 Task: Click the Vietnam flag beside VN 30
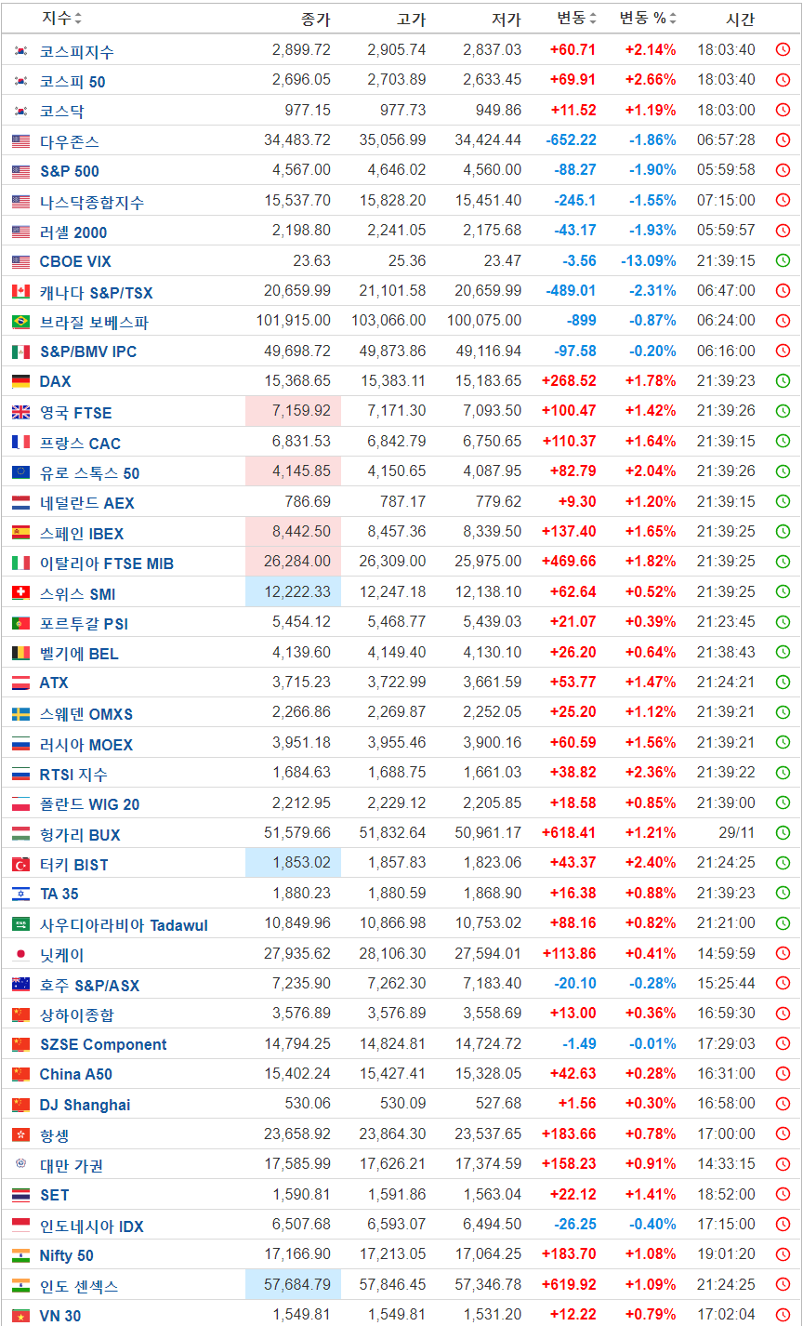(x=20, y=1316)
